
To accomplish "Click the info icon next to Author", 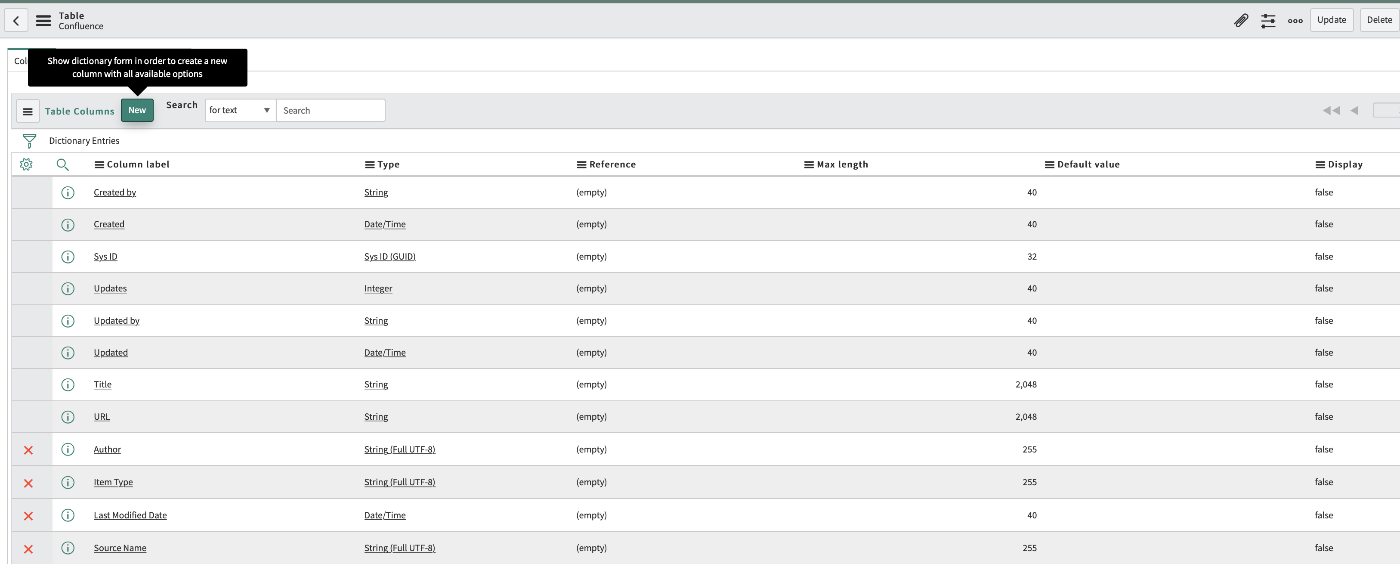I will [x=68, y=449].
